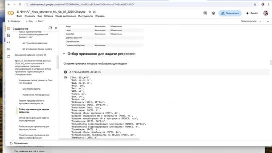Select b). Отношение талии к росту

tap(37, 49)
